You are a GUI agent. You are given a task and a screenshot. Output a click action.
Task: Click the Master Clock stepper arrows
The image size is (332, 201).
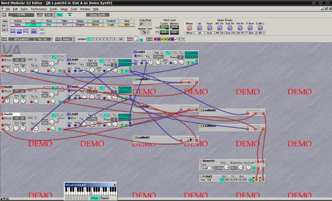[x=54, y=15]
